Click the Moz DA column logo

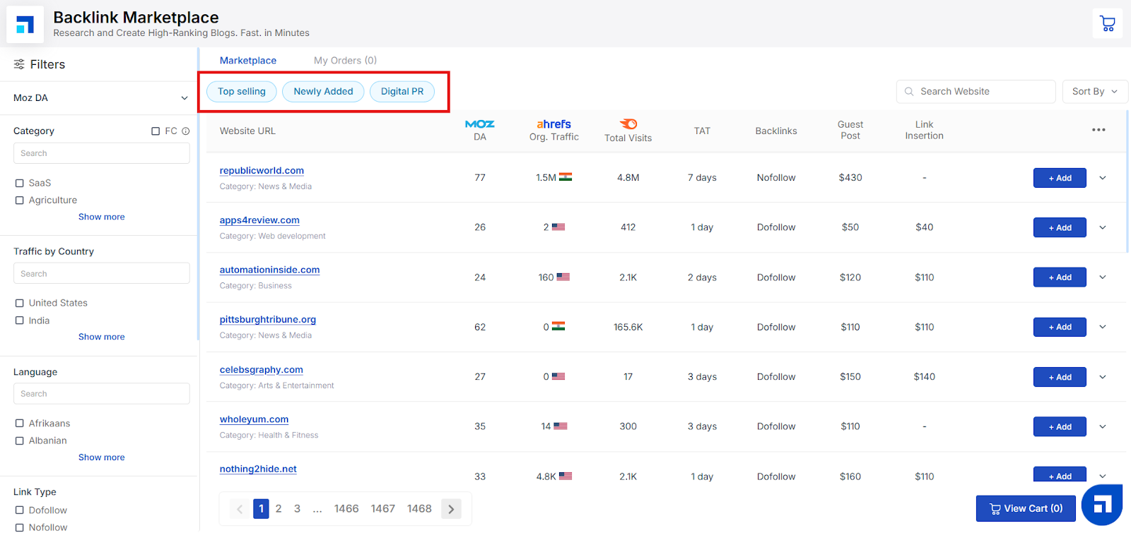tap(480, 124)
